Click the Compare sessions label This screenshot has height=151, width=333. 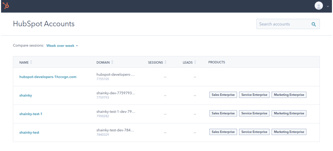pyautogui.click(x=29, y=46)
